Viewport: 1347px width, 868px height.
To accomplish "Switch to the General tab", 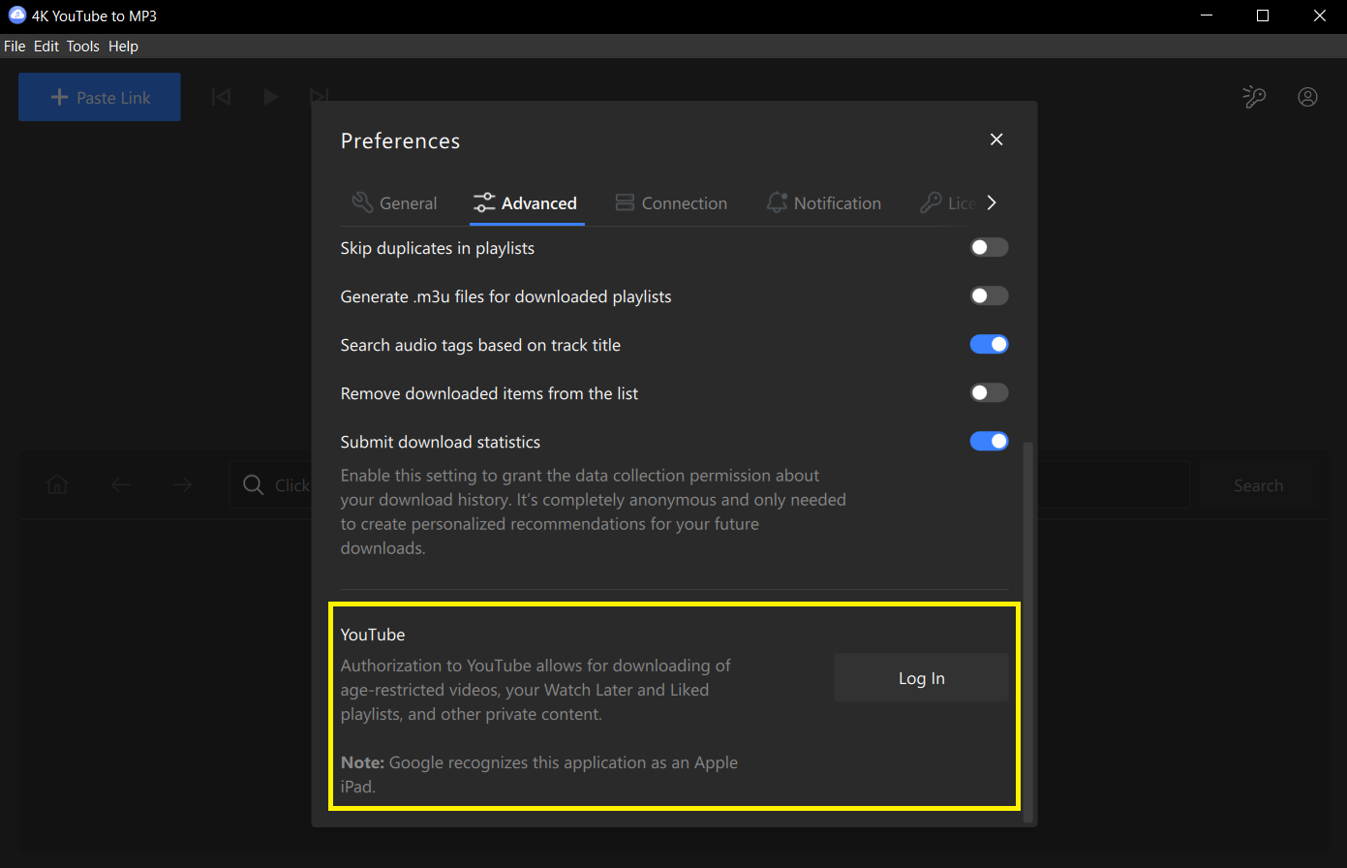I will 395,203.
